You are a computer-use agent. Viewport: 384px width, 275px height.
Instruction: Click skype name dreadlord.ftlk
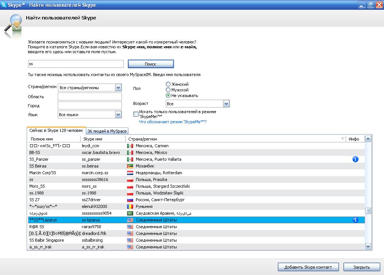[x=94, y=234]
